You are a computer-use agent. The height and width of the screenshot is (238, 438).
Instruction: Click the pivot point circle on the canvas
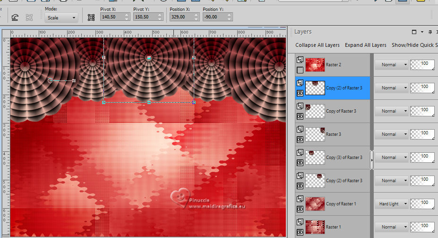click(50, 80)
